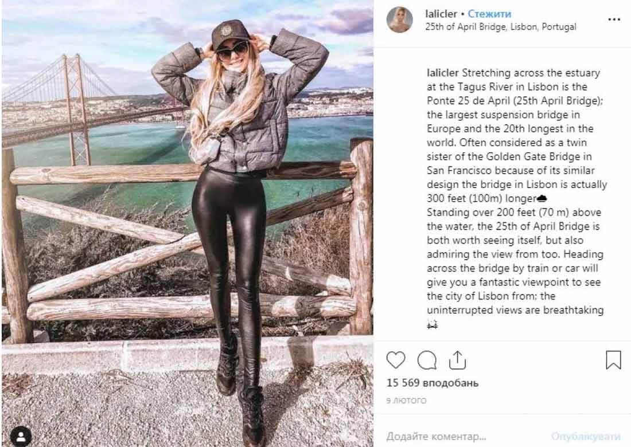Open lalicler username in post header
Image resolution: width=631 pixels, height=447 pixels.
(441, 14)
